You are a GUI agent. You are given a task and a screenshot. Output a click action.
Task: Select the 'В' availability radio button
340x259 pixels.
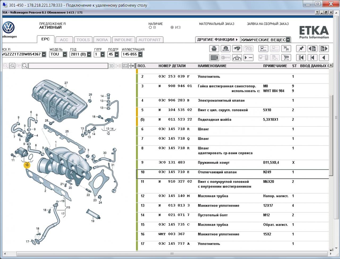pos(150,27)
